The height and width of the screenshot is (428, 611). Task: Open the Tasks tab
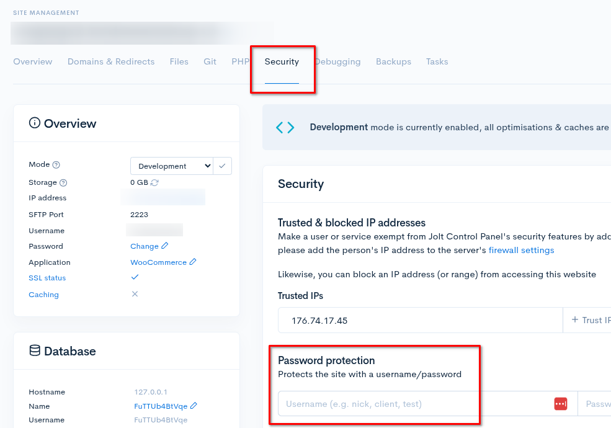437,61
